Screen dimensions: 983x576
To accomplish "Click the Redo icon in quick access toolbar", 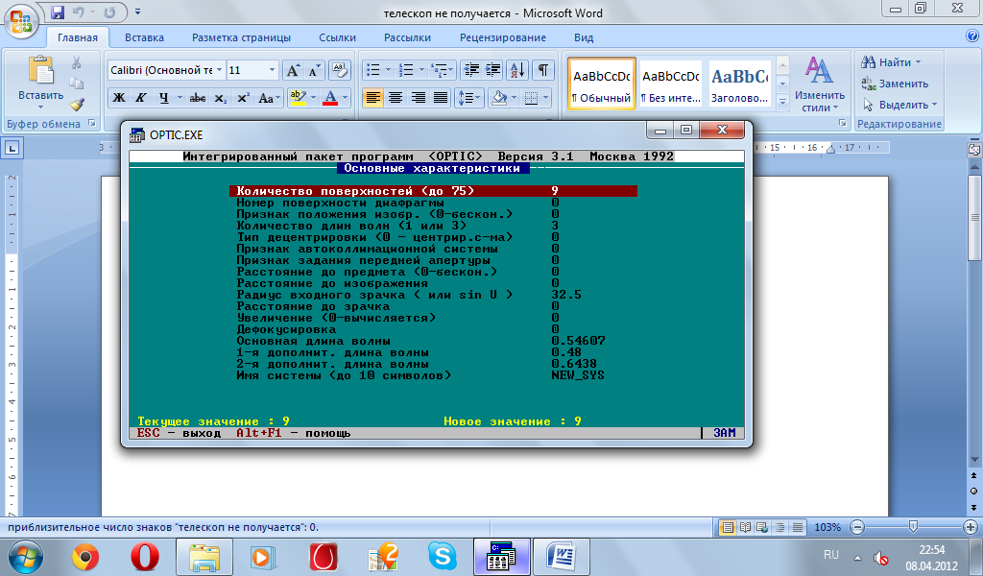I will pos(109,12).
